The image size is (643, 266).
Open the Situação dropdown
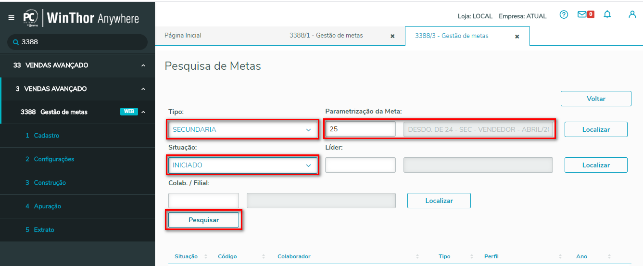(242, 165)
